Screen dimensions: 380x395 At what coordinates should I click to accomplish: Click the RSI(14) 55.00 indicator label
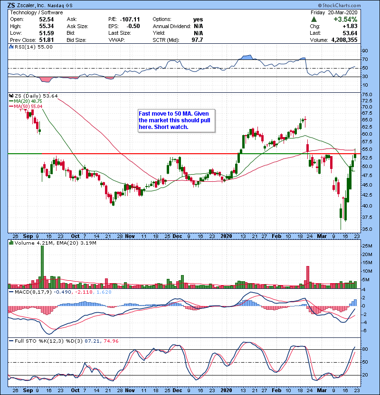coord(34,47)
